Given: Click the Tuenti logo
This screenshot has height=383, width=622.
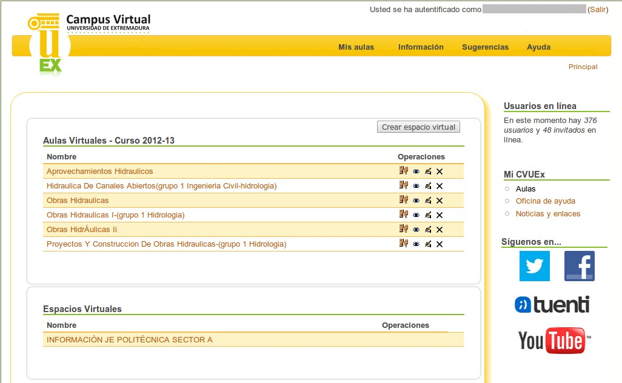Looking at the screenshot, I should (x=552, y=304).
